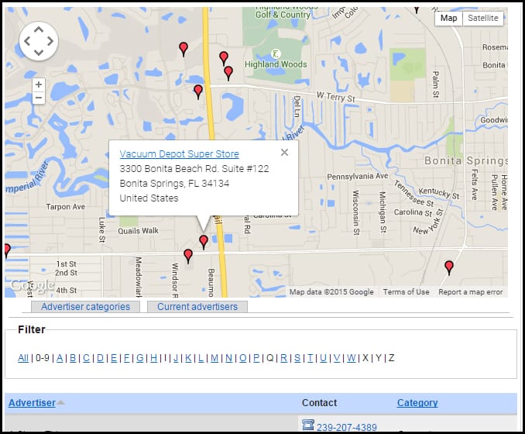Filter advertisers by letter T

tap(311, 358)
